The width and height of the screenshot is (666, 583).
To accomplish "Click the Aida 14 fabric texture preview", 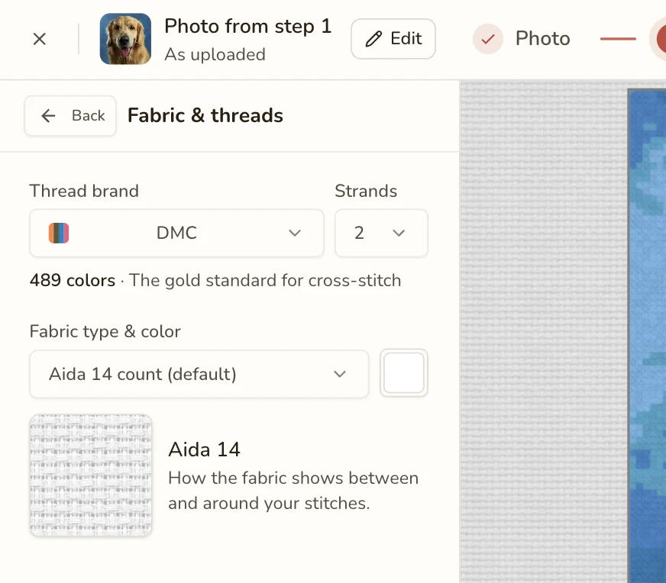I will (x=91, y=475).
